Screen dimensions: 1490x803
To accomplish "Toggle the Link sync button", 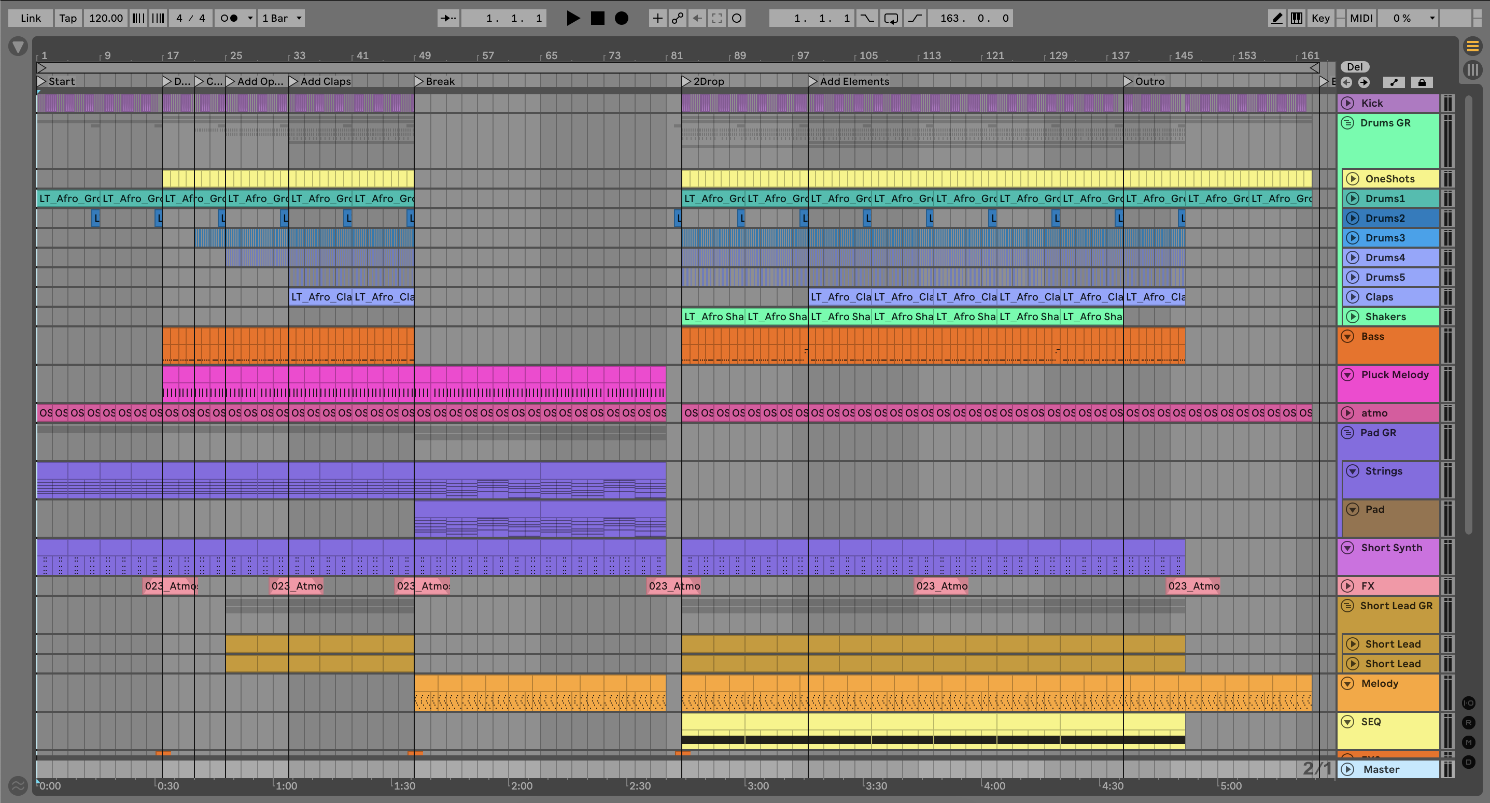I will [31, 18].
